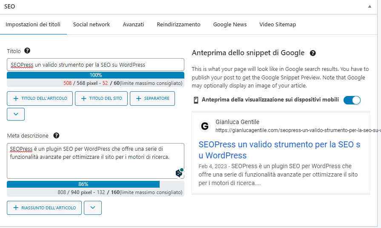Click the Feb 4, 2023 snippet description

point(278,175)
